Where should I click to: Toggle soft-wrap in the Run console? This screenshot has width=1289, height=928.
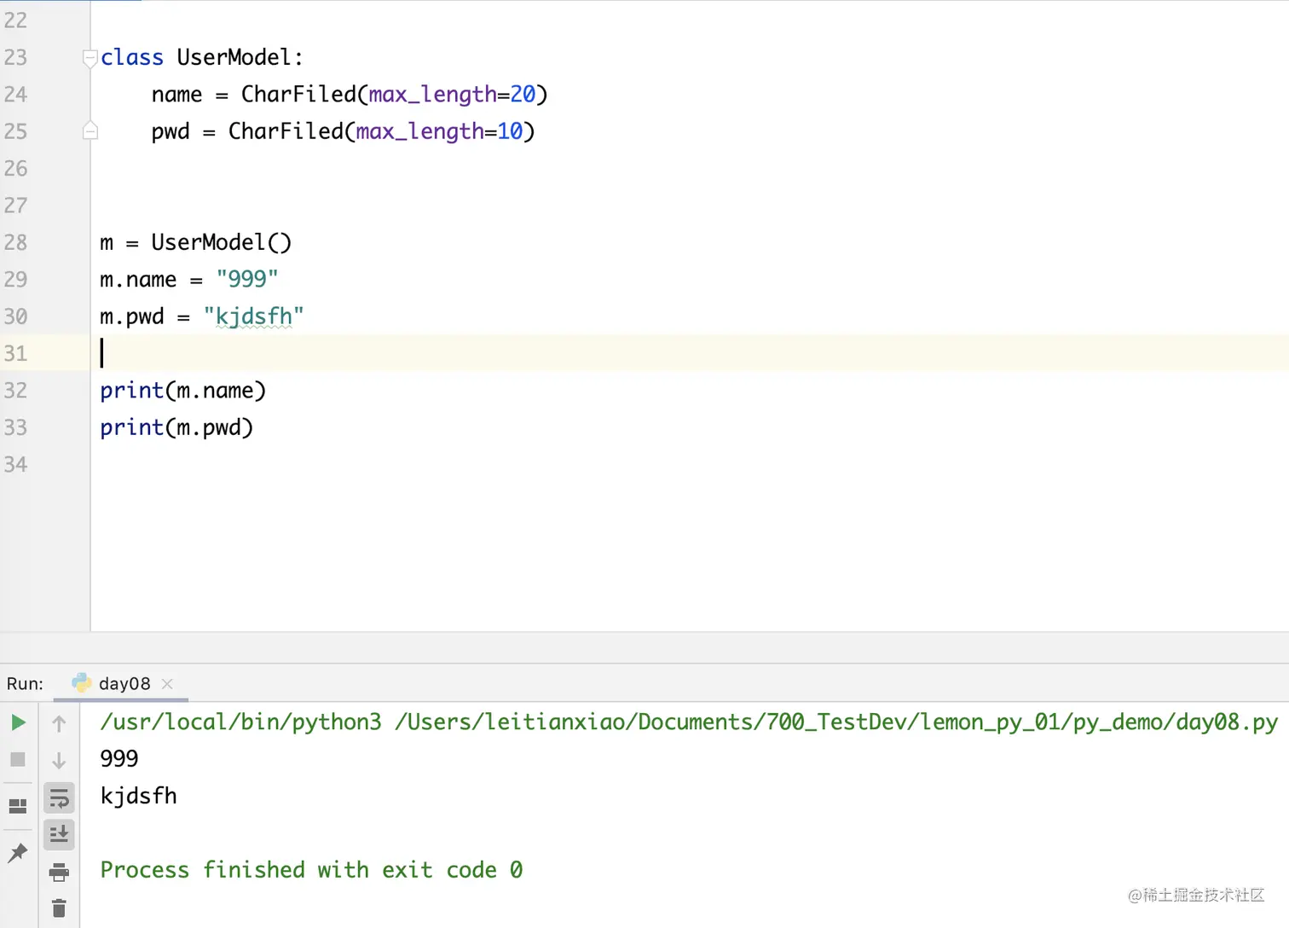point(59,798)
